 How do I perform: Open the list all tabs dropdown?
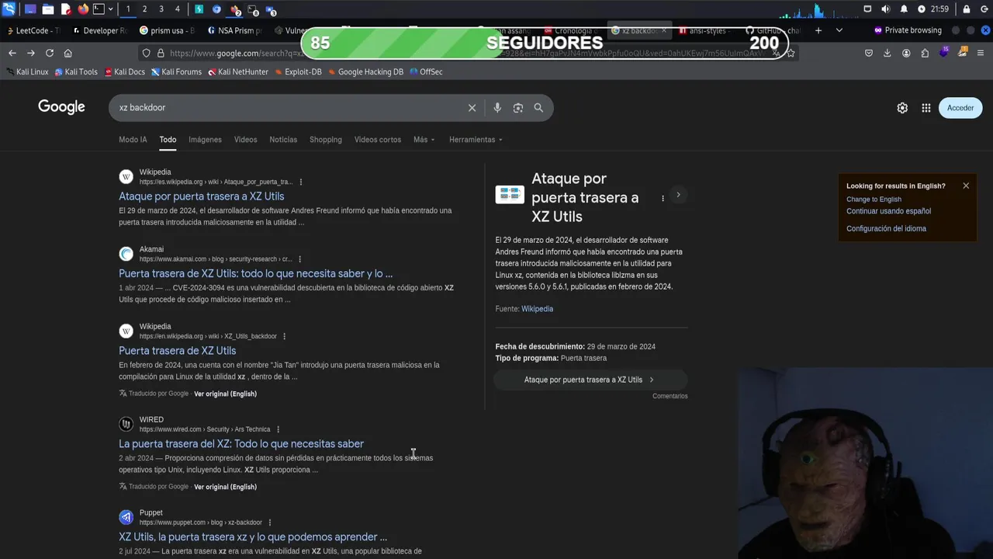[x=839, y=30]
